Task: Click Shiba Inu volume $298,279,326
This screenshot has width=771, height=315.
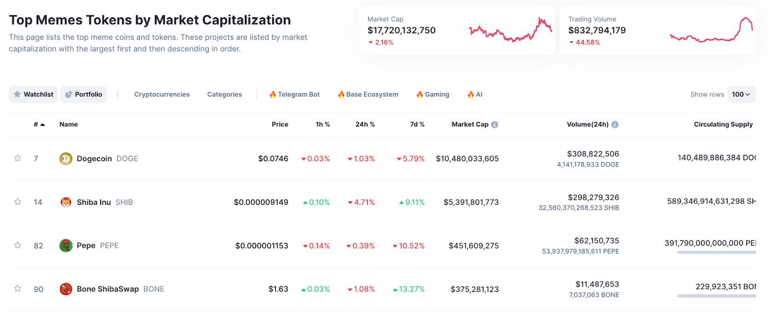Action: pos(594,197)
